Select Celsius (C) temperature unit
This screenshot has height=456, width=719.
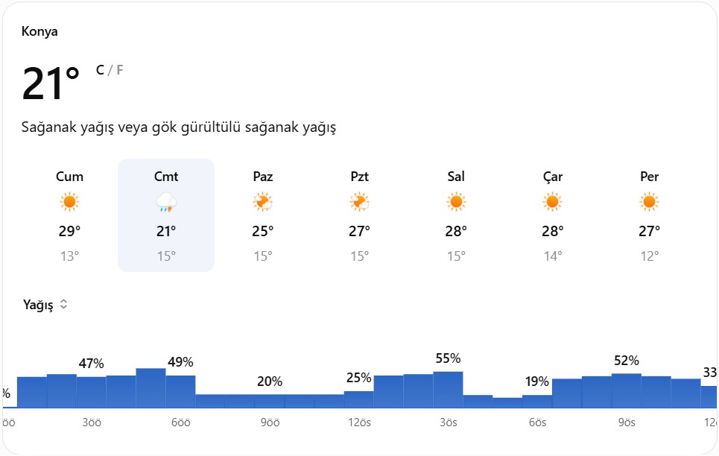[x=100, y=70]
